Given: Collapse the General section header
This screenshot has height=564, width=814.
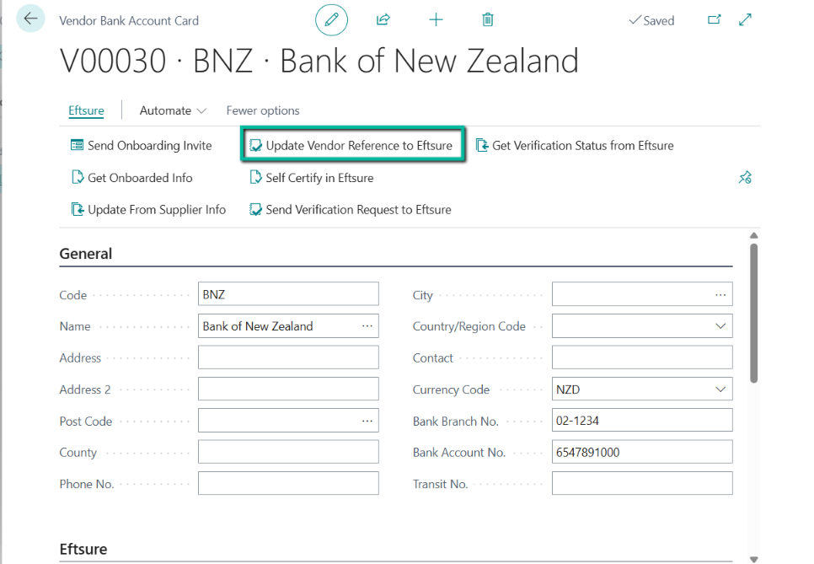Looking at the screenshot, I should point(86,254).
